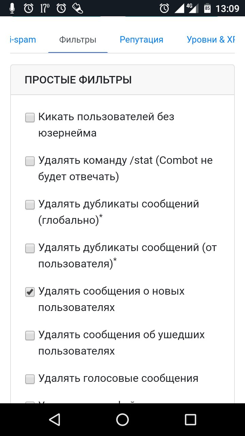The height and width of the screenshot is (436, 245).
Task: Check Удалять голосовые сообщения box
Action: pyautogui.click(x=30, y=379)
